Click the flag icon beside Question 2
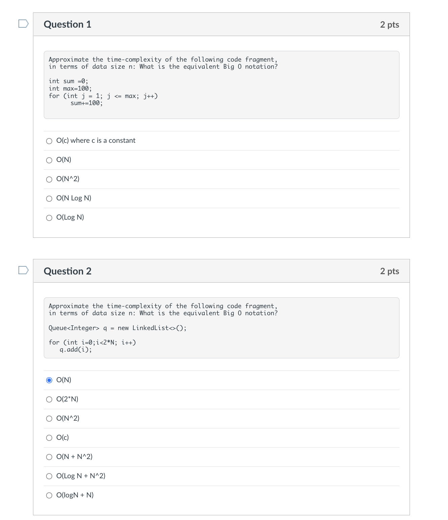The image size is (448, 520). [x=23, y=270]
